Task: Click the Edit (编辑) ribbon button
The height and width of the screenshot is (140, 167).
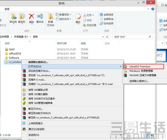Action: click(x=87, y=20)
